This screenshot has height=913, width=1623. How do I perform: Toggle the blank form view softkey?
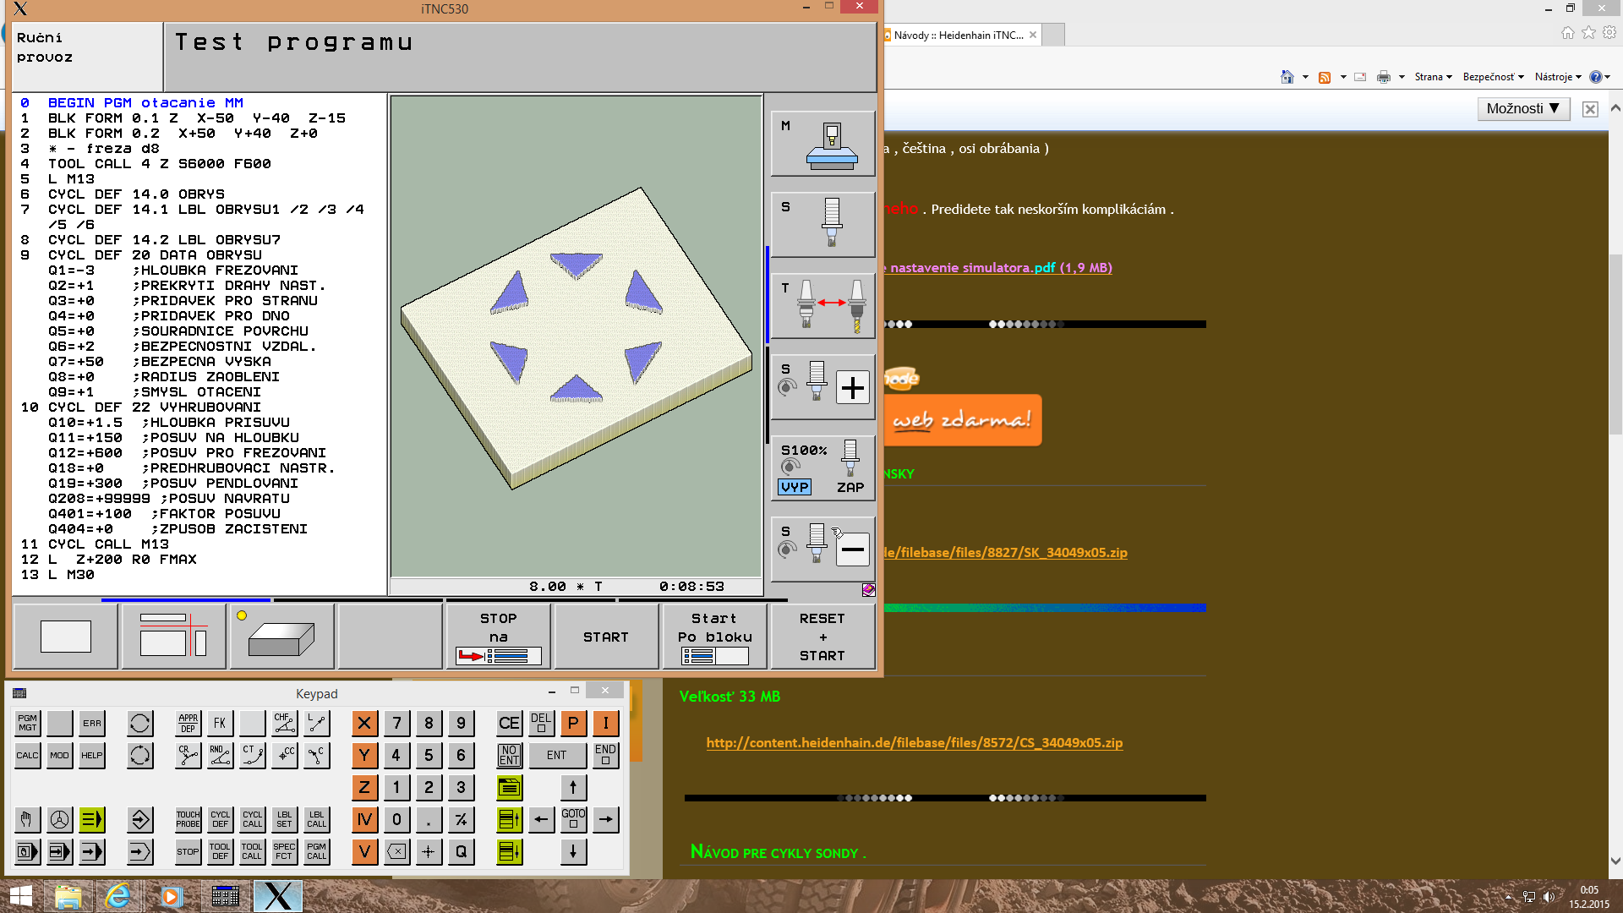coord(281,637)
